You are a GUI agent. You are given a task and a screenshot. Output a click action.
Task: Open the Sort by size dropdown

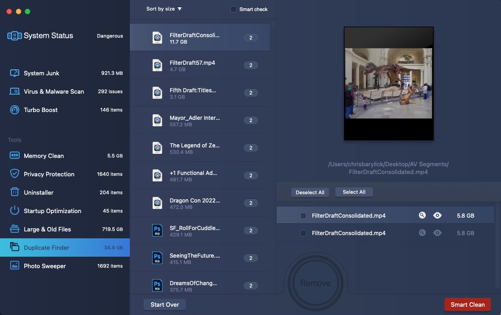coord(164,9)
